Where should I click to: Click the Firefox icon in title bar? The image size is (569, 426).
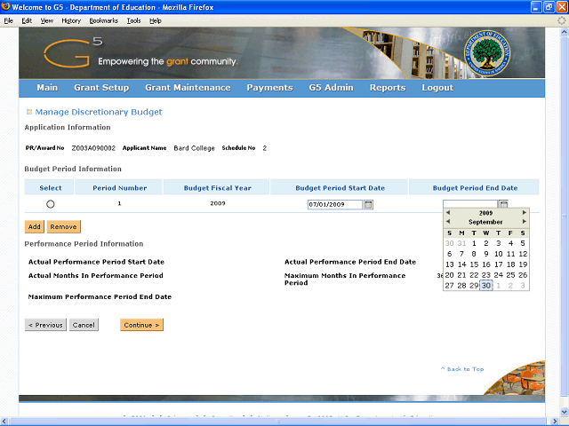coord(5,7)
